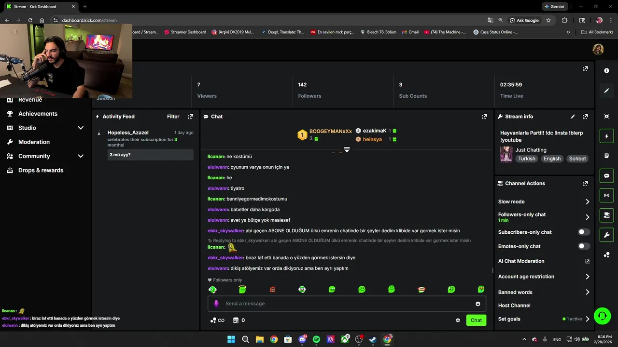
Task: Click the English stream tag
Action: 552,159
